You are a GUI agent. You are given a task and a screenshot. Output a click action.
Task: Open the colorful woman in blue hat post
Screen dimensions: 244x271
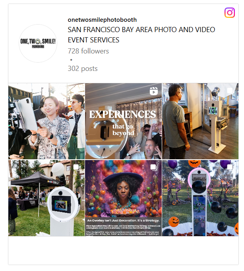pos(123,198)
